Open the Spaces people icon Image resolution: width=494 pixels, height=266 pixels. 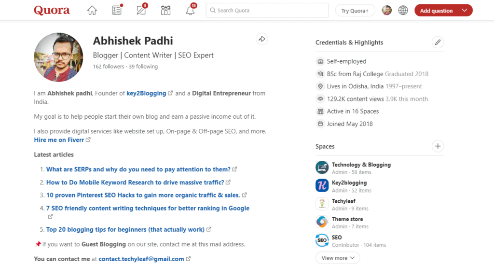pos(166,11)
